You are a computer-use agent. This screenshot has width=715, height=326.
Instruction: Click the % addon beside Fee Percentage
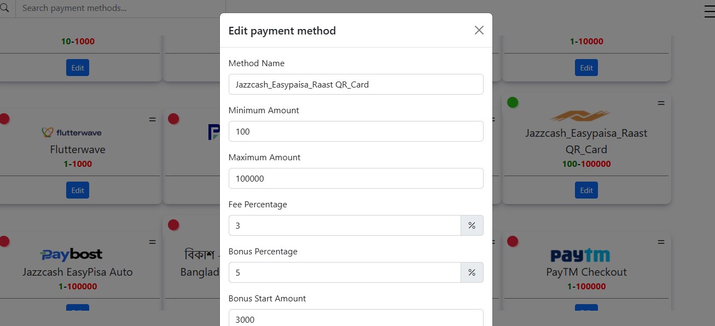point(472,225)
